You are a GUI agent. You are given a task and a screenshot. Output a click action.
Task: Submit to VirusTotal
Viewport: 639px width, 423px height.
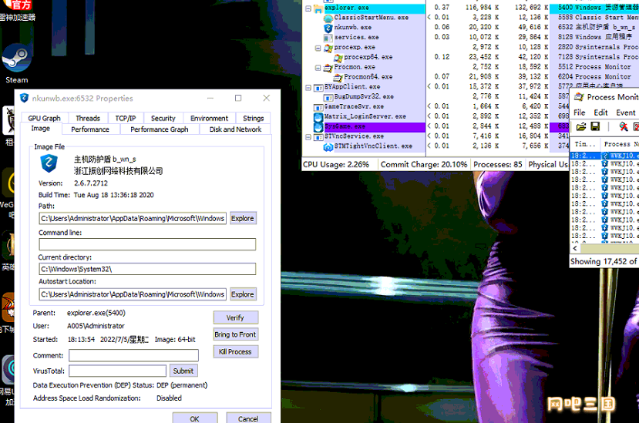[x=183, y=371]
